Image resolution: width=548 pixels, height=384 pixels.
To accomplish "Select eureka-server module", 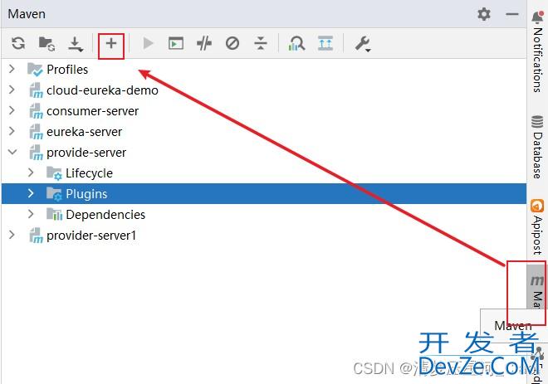I will [84, 132].
